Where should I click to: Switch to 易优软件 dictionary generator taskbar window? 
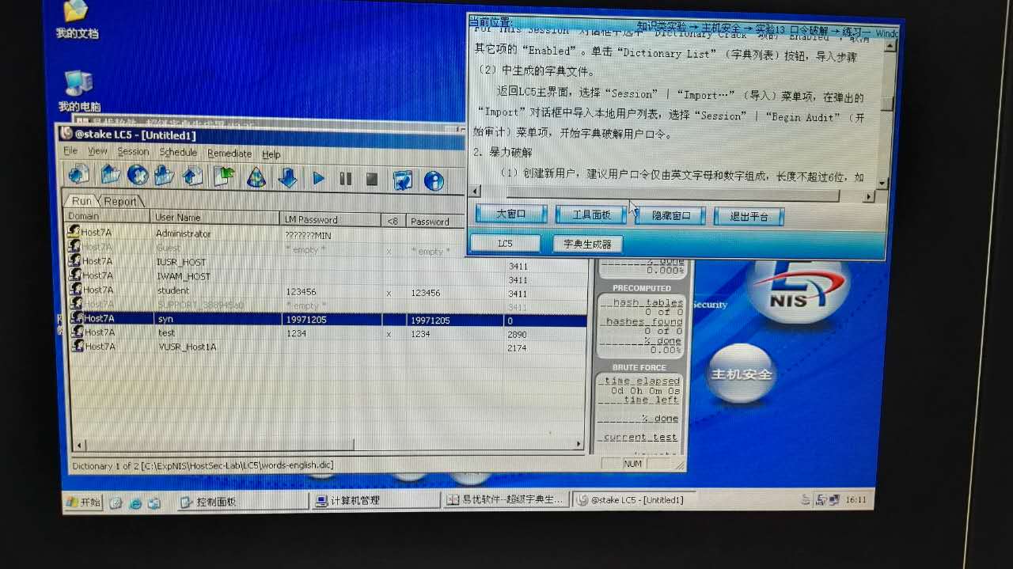(506, 500)
